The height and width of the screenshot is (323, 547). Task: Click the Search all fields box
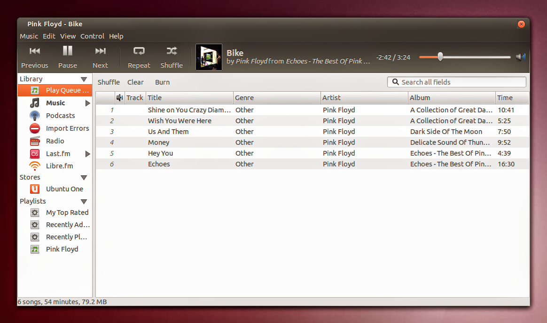[456, 82]
